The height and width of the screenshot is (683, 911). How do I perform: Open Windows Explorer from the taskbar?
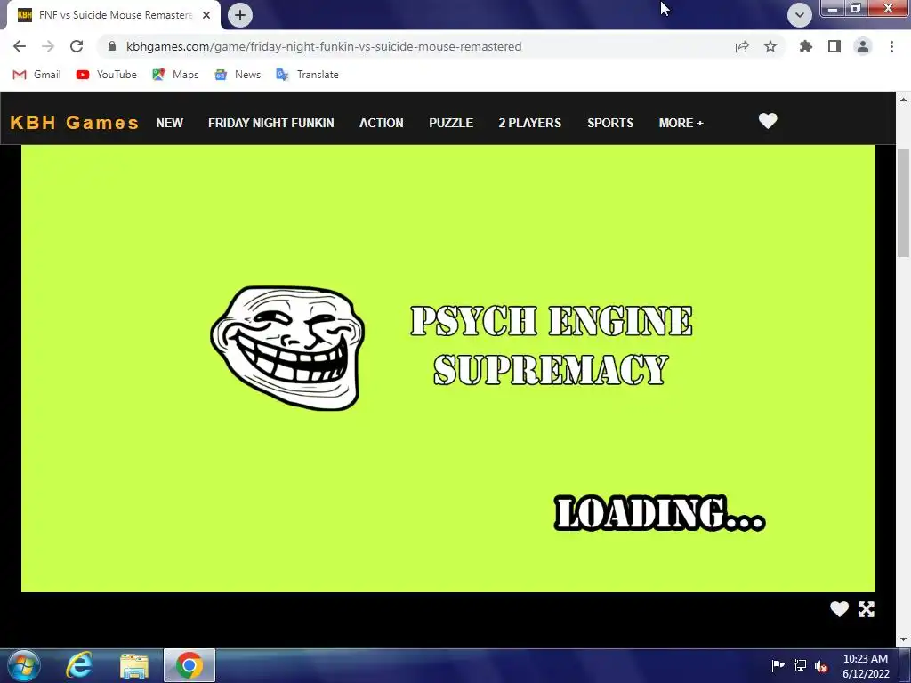134,665
